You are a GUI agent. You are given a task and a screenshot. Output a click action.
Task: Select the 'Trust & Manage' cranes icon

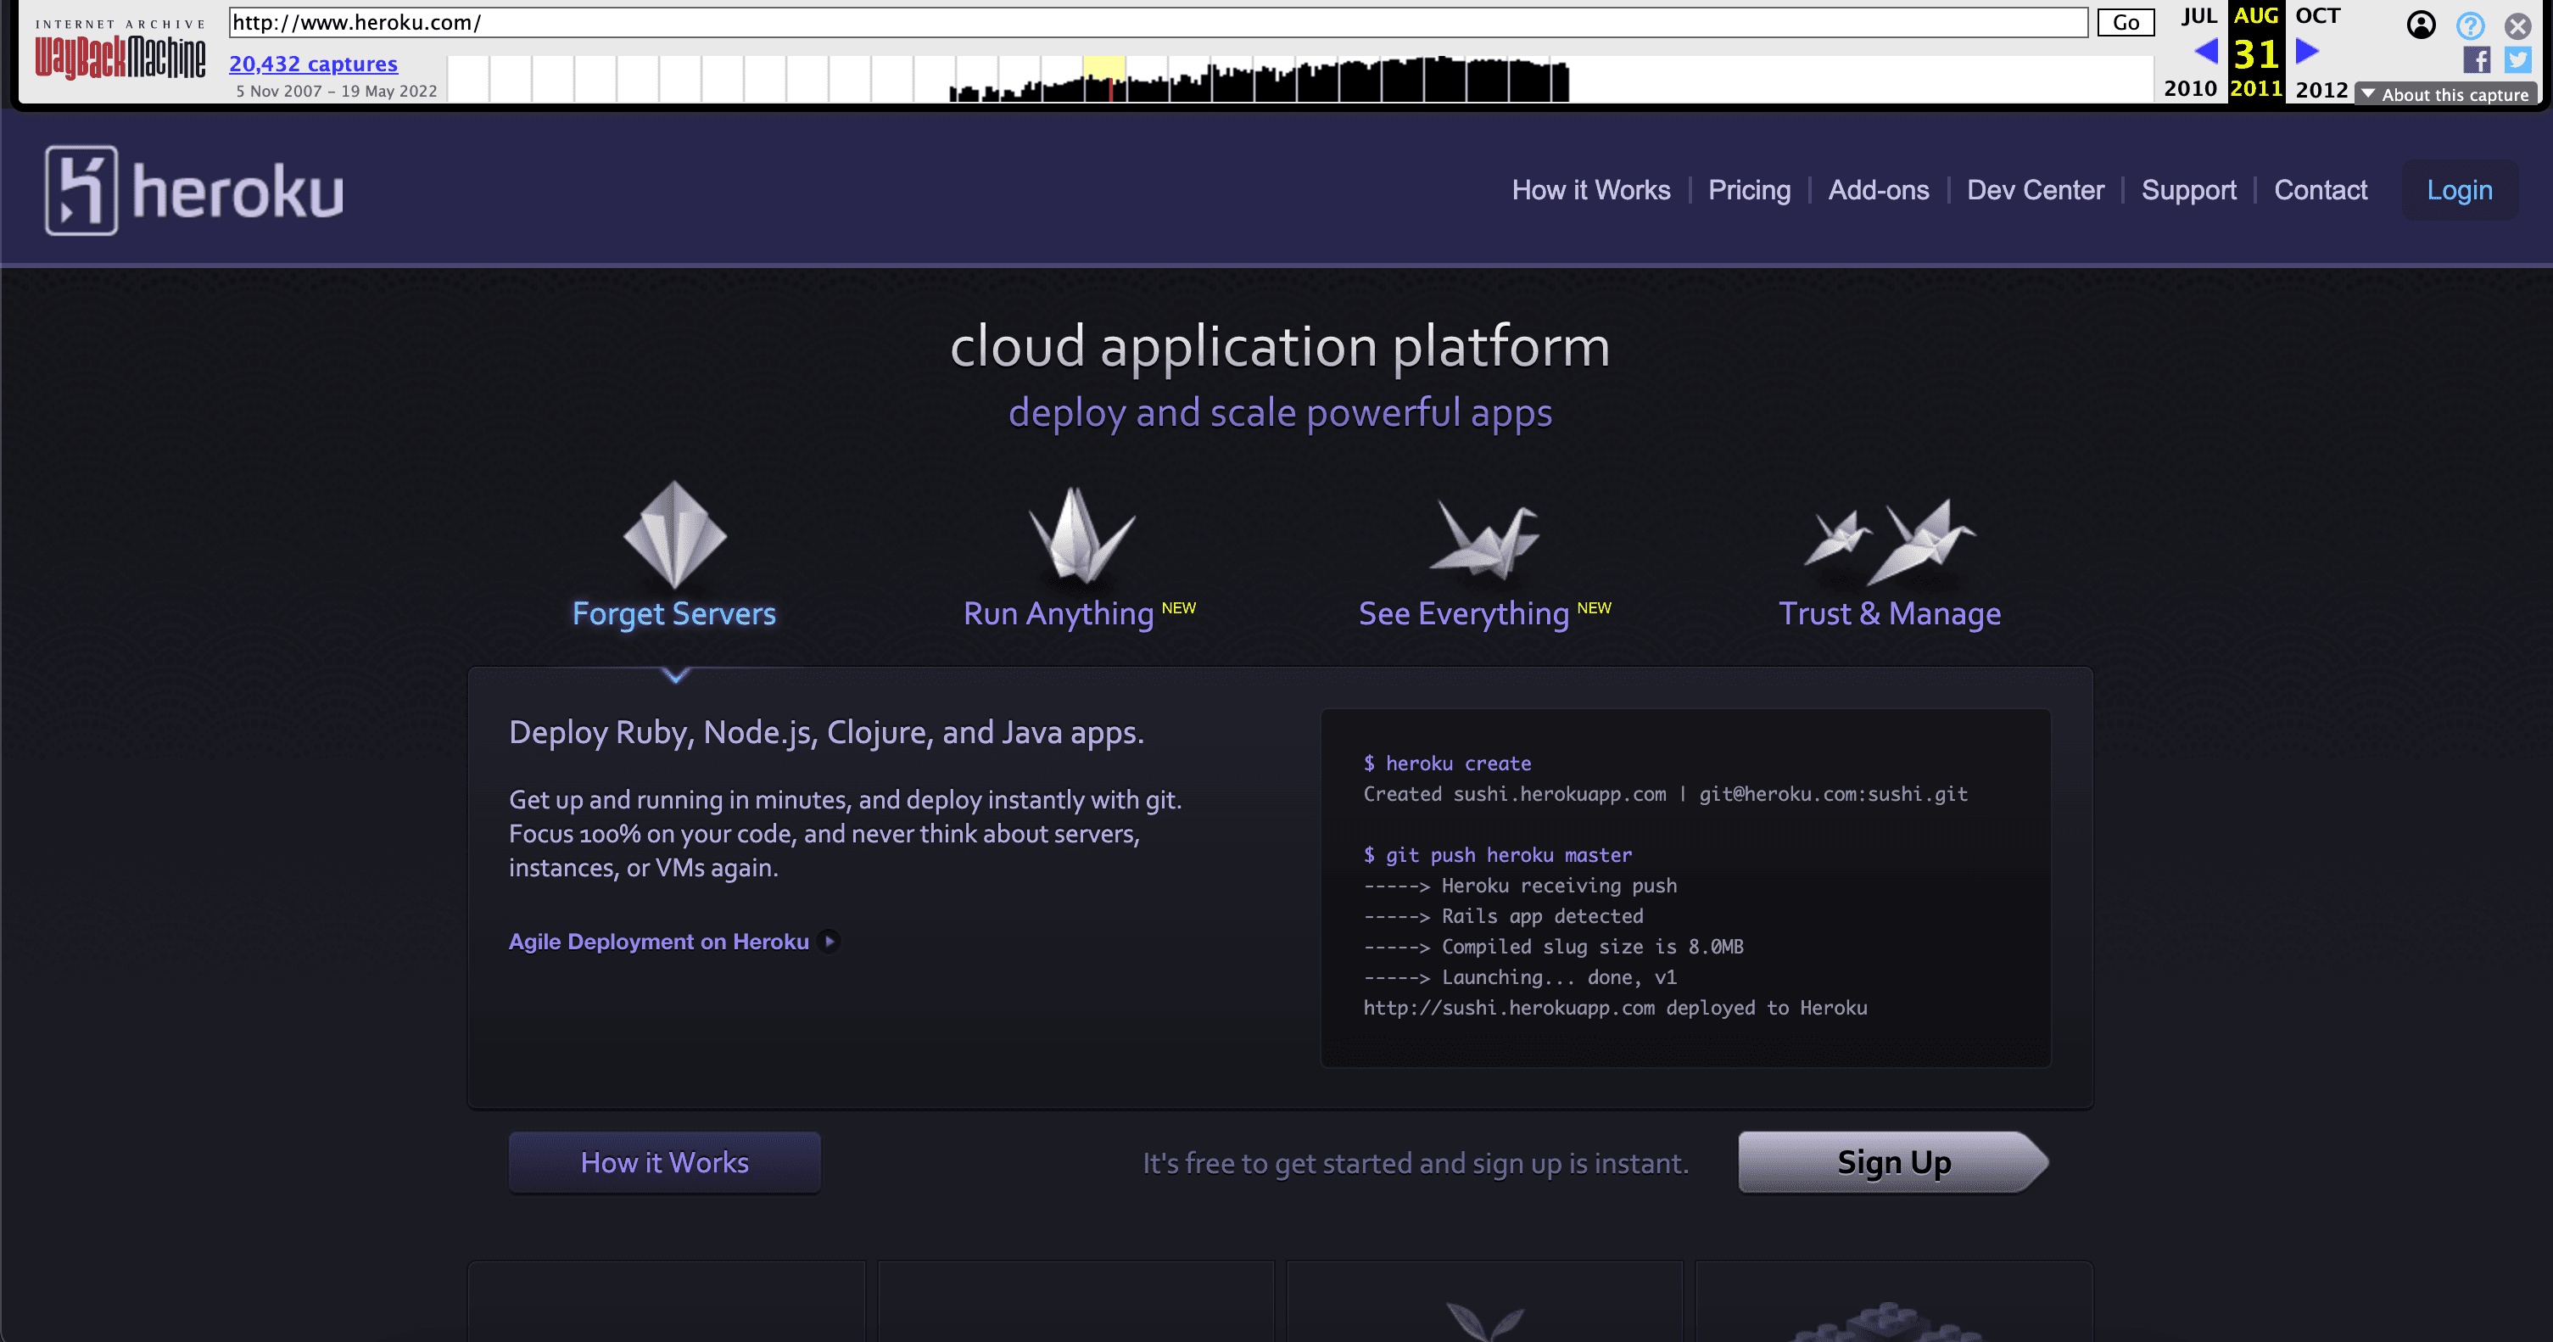[x=1890, y=532]
